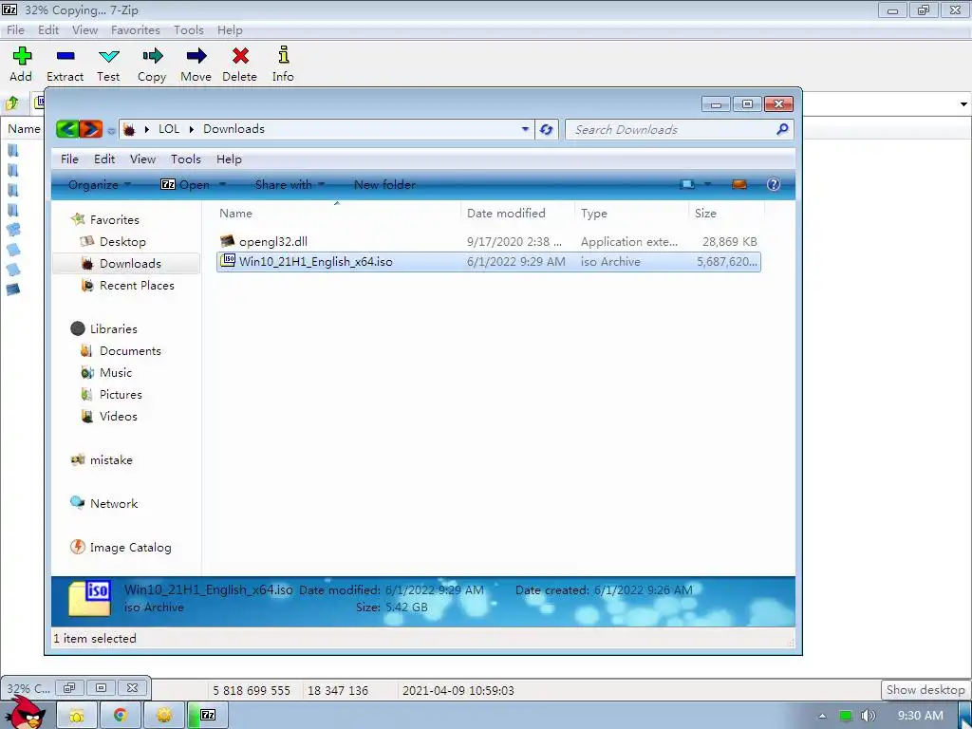Select Recent Places in sidebar
The image size is (972, 729).
[137, 286]
